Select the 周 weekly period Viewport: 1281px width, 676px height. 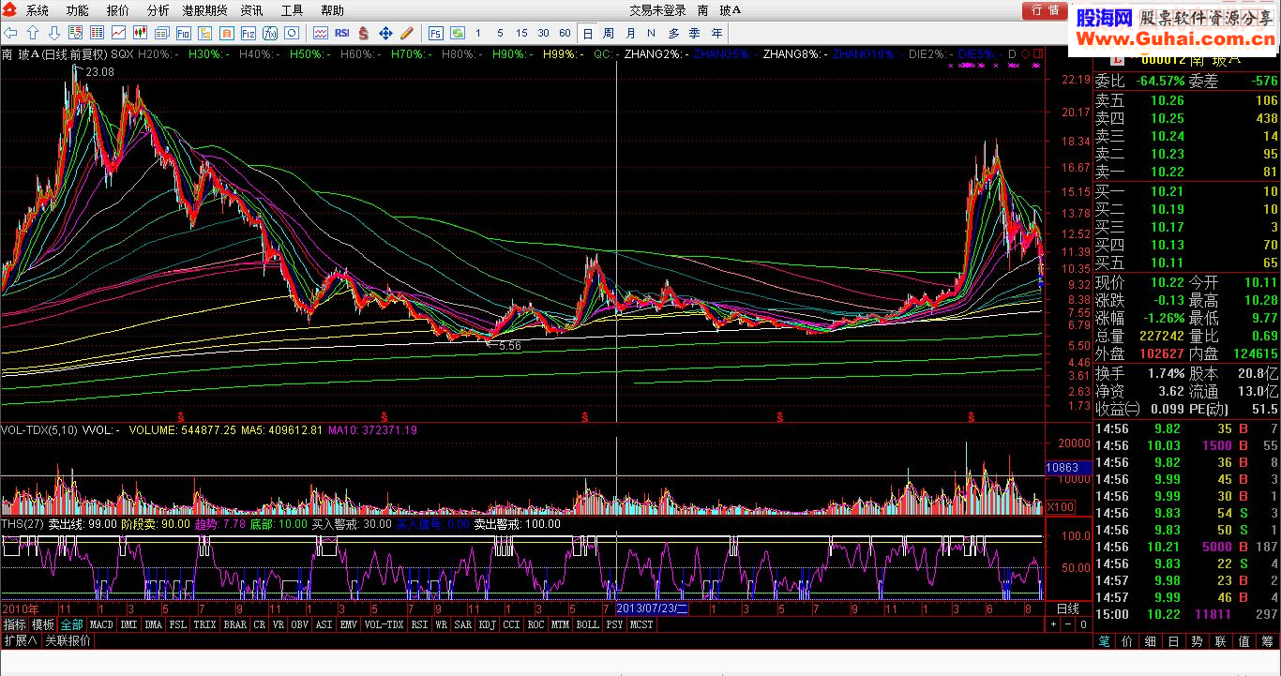609,33
